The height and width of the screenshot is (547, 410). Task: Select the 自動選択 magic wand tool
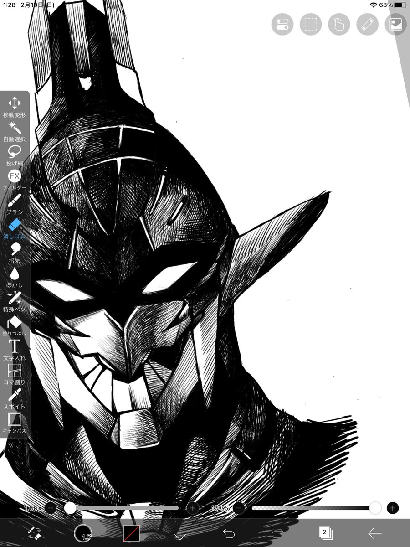pos(15,131)
